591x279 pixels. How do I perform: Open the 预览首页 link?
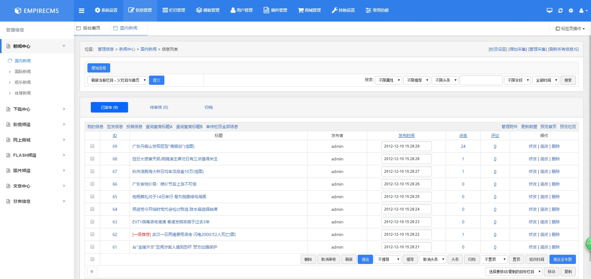[x=548, y=126]
